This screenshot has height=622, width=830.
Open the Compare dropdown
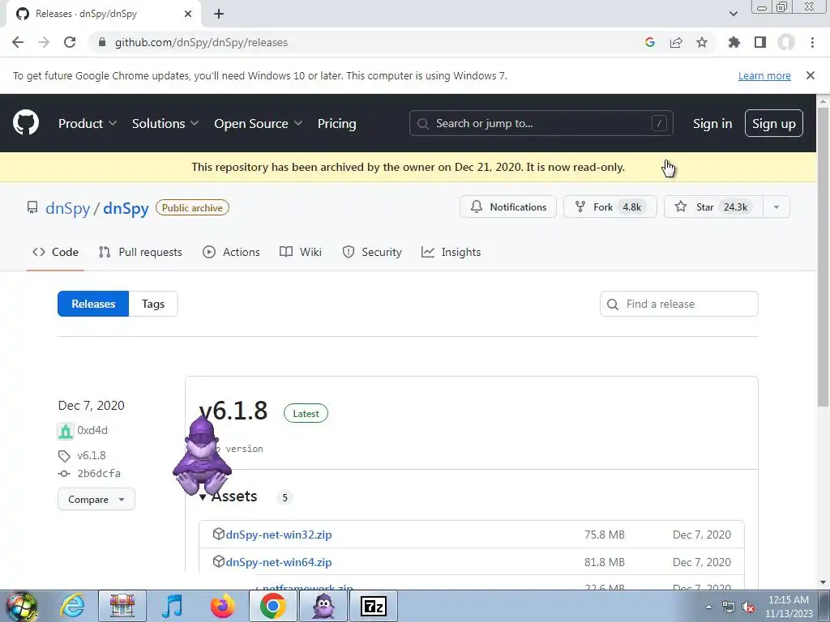pos(96,499)
